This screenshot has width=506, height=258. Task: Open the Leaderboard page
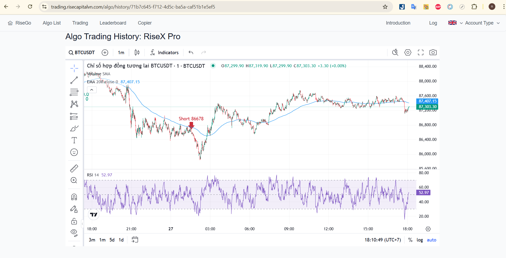(113, 23)
